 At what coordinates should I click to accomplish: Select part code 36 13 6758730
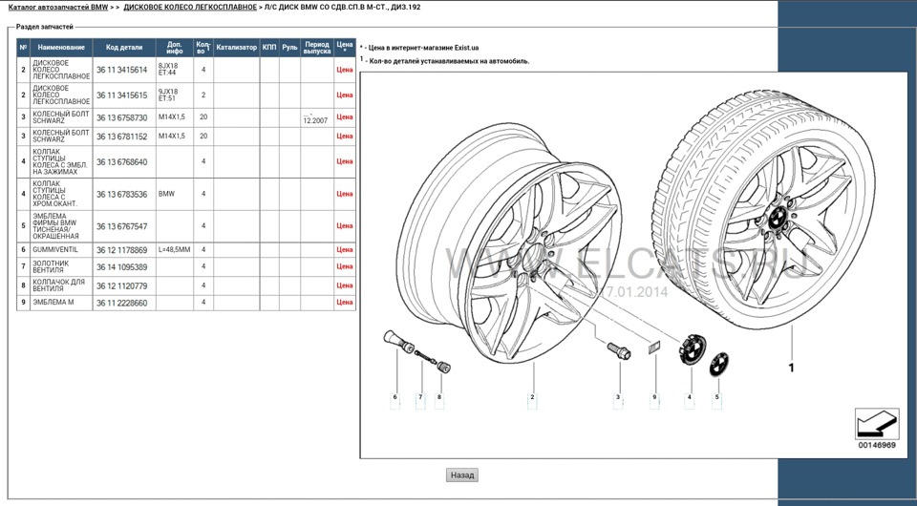click(121, 117)
